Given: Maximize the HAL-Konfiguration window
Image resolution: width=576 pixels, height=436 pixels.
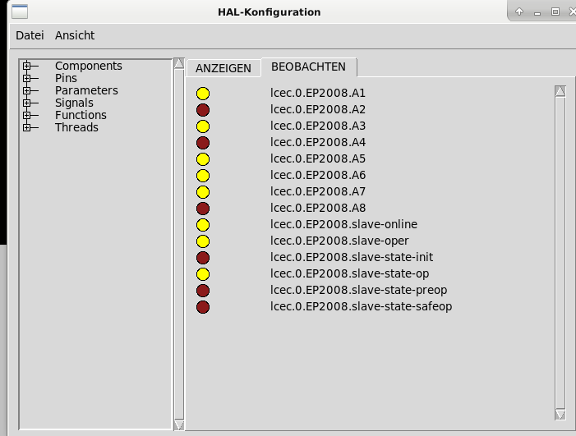Looking at the screenshot, I should tap(555, 11).
